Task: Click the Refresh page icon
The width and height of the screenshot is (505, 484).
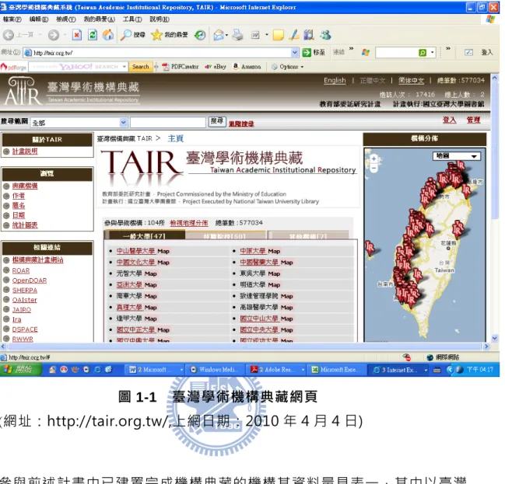Action: pyautogui.click(x=93, y=35)
